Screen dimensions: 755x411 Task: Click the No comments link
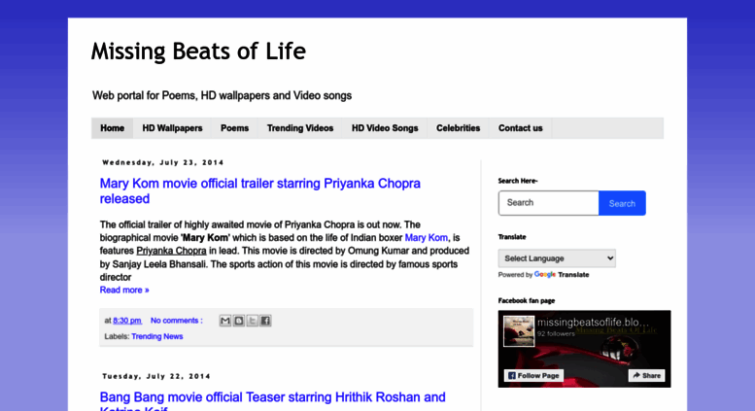176,321
